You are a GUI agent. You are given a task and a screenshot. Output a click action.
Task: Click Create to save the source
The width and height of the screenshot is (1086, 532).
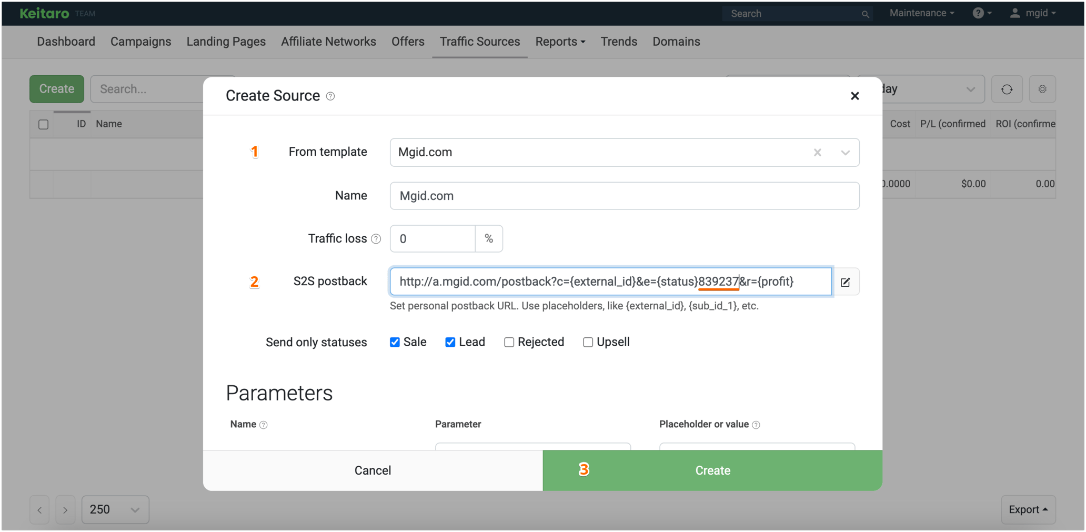[x=712, y=470]
